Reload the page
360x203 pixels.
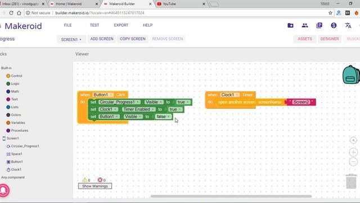click(x=11, y=13)
